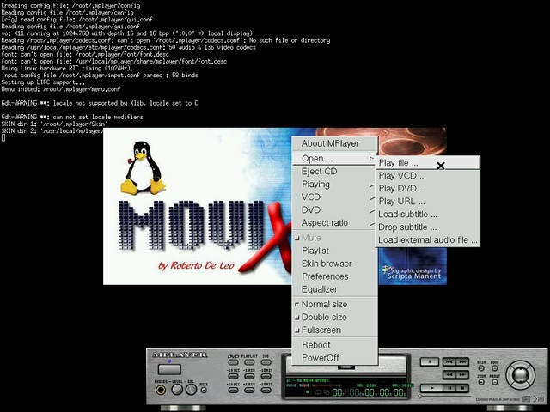This screenshot has width=550, height=412.
Task: Expand the Open ... submenu
Action: click(x=334, y=158)
